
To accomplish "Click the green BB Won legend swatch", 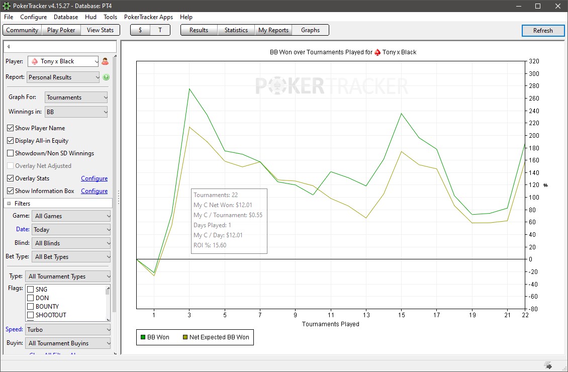I will pos(143,337).
